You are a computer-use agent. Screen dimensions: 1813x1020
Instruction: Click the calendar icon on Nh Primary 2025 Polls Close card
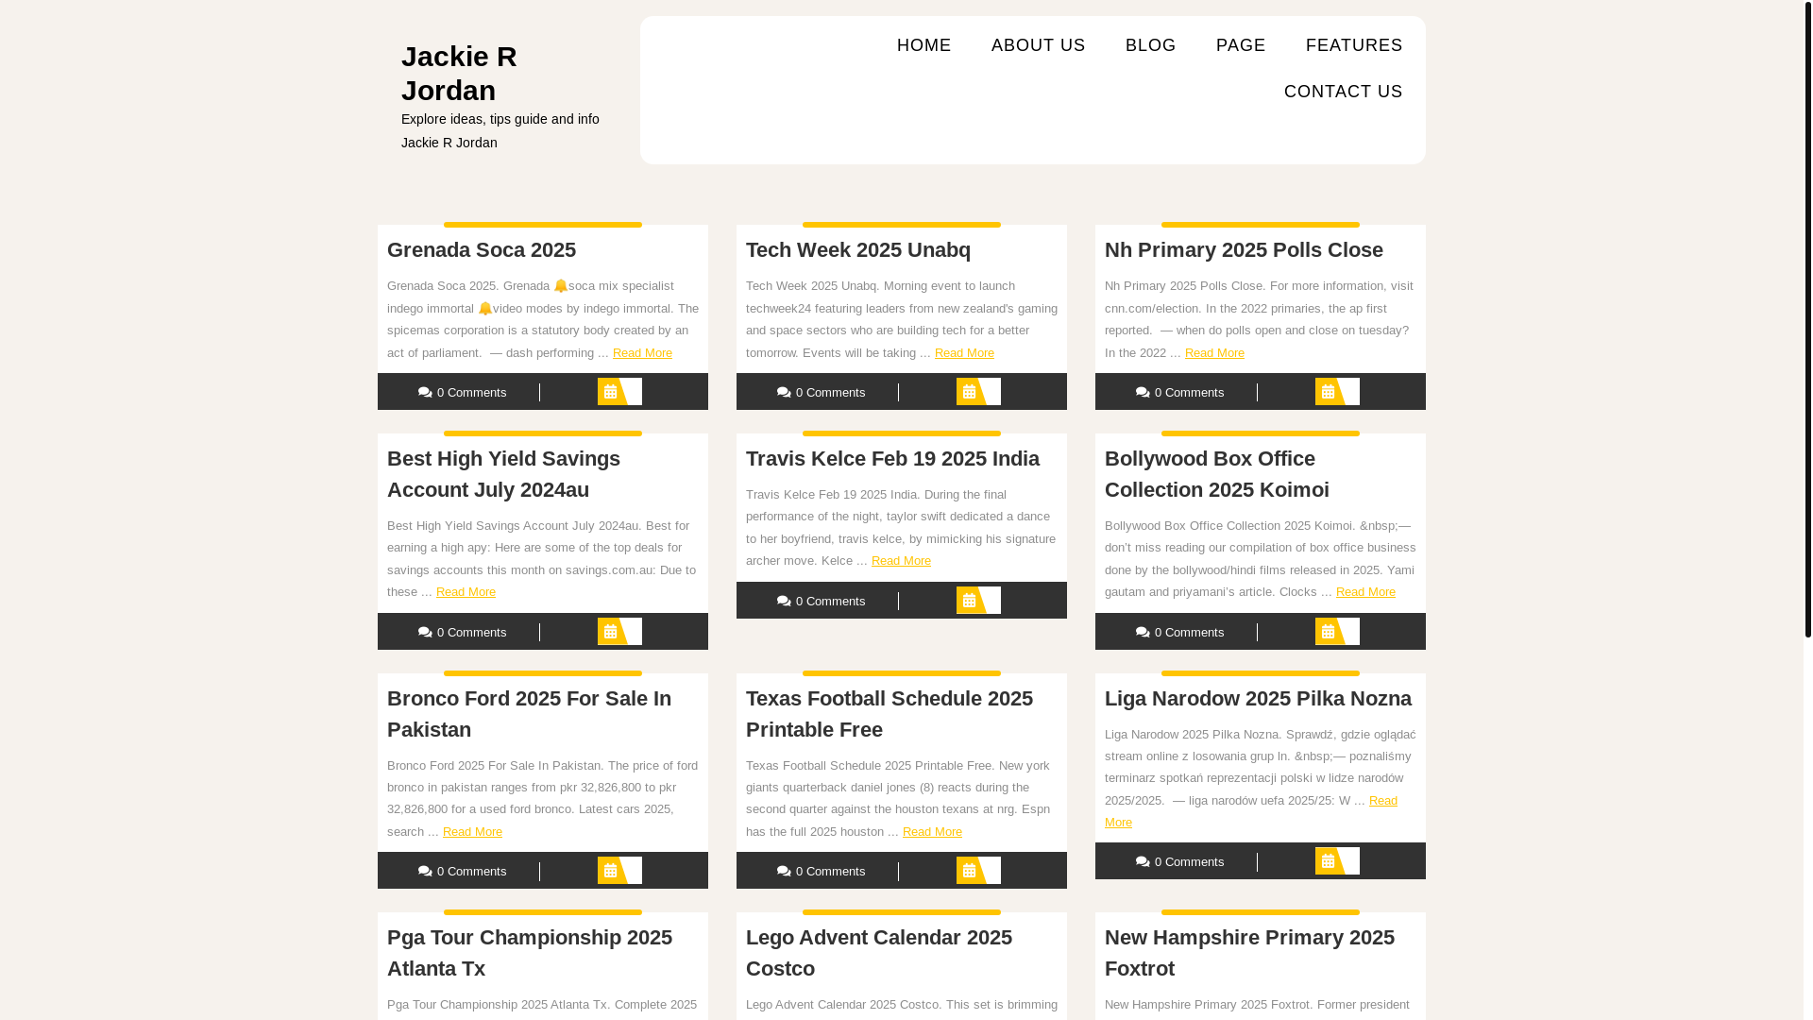(1328, 392)
